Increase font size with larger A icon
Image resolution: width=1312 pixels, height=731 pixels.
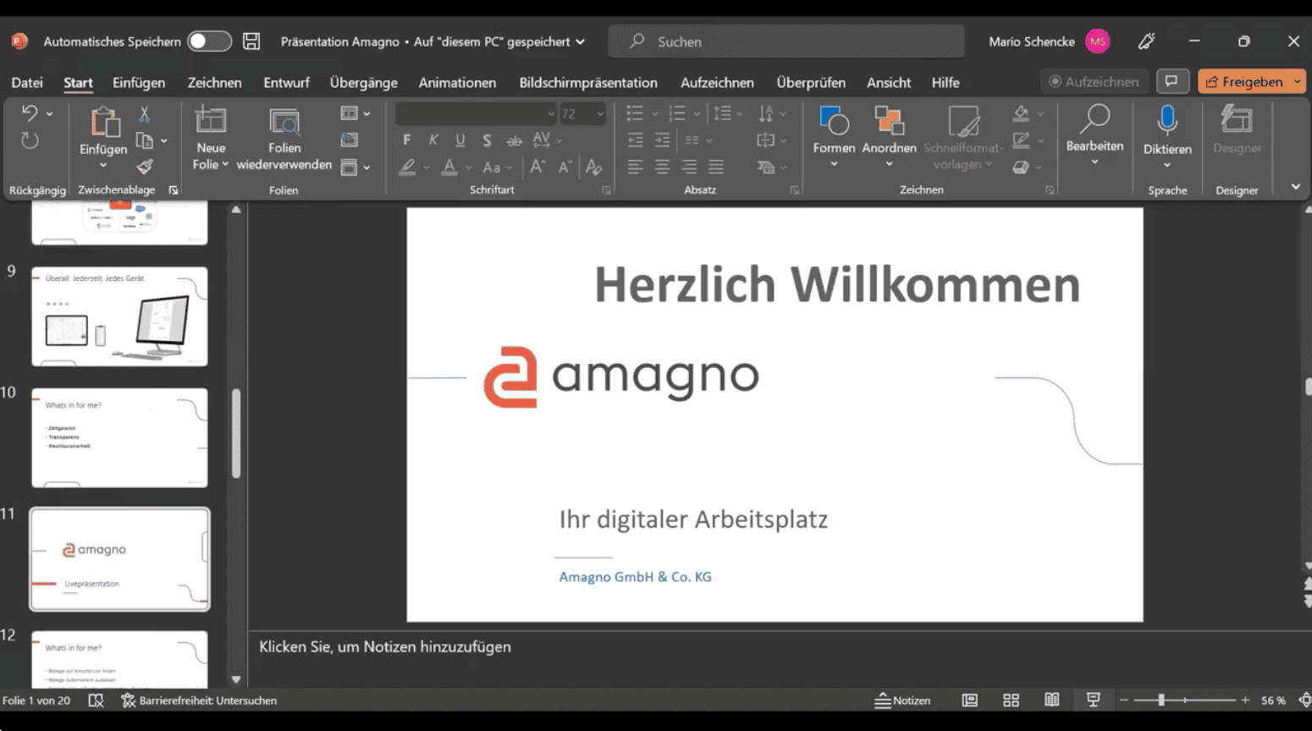(537, 167)
